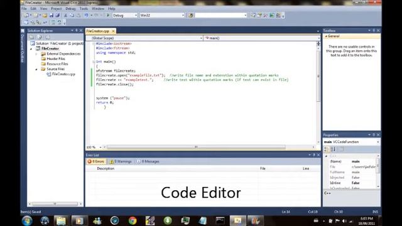Open the 100 % zoom level dropdown
This screenshot has height=226, width=402.
tap(100, 147)
